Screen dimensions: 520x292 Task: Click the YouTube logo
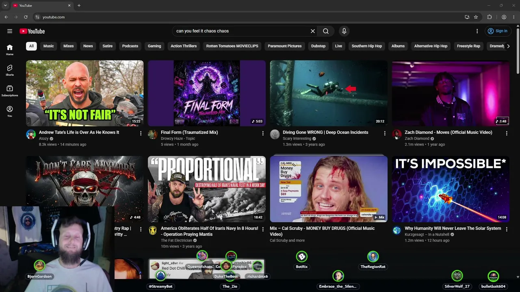[x=32, y=31]
